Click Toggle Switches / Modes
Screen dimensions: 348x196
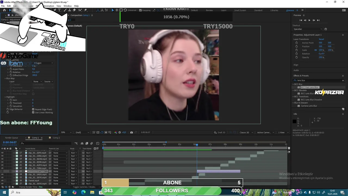[x=84, y=187]
